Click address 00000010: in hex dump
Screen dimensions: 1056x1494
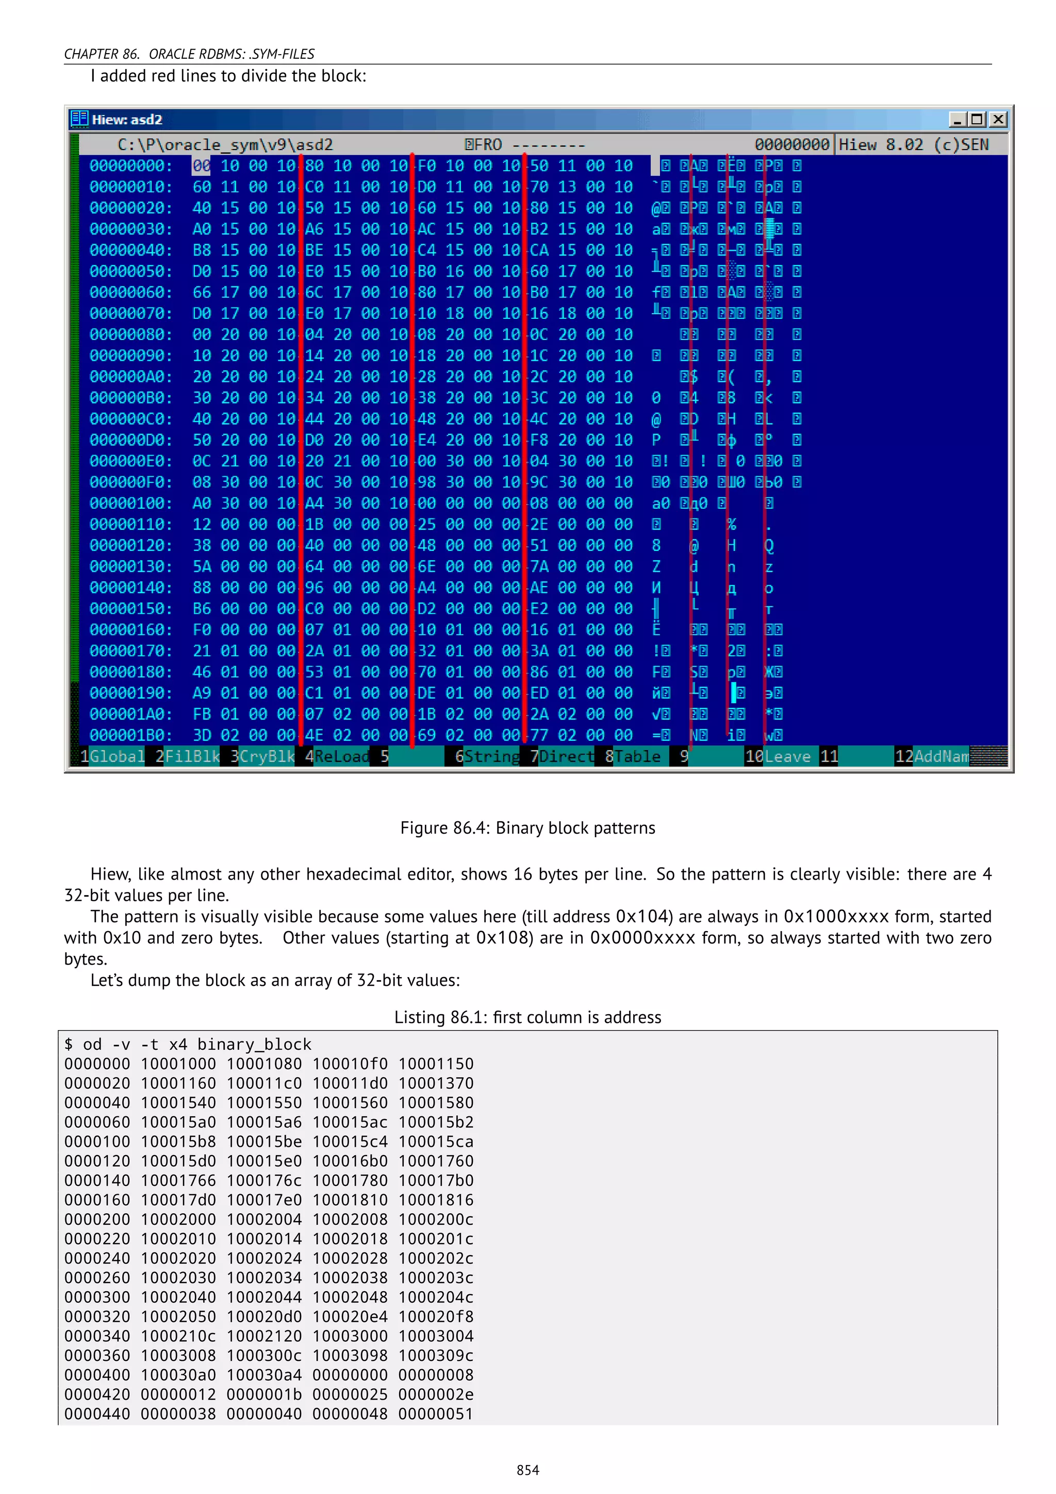130,187
